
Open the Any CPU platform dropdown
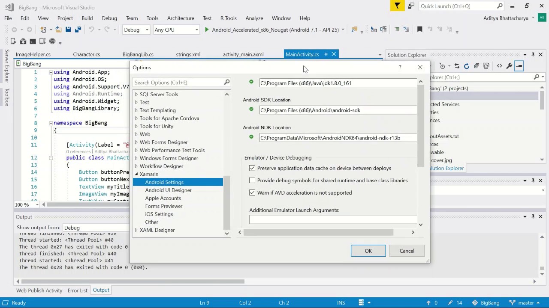point(176,30)
